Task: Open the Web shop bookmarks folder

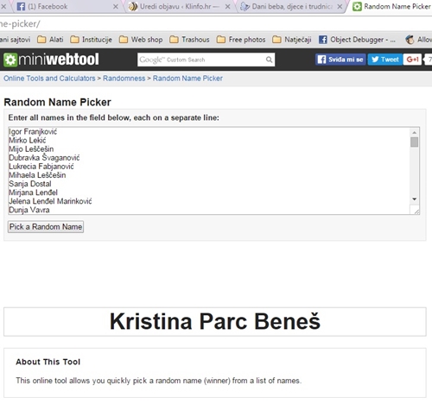Action: pyautogui.click(x=141, y=40)
